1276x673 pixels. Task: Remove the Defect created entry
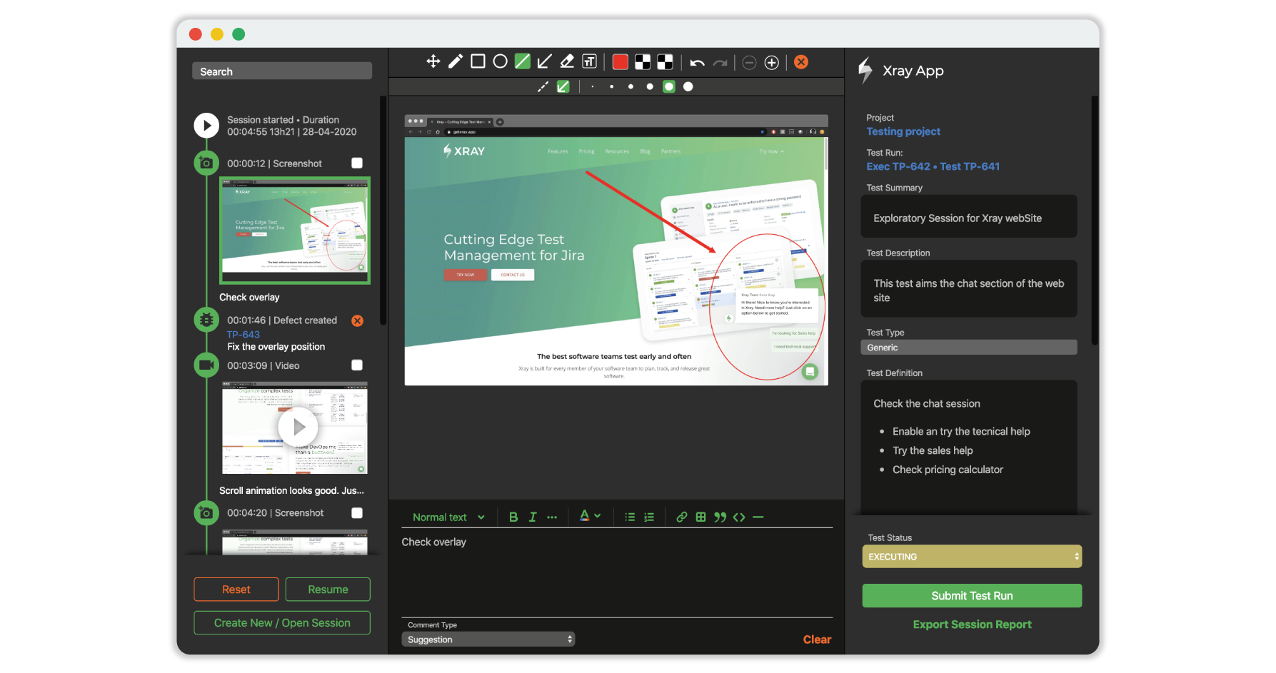[x=357, y=320]
